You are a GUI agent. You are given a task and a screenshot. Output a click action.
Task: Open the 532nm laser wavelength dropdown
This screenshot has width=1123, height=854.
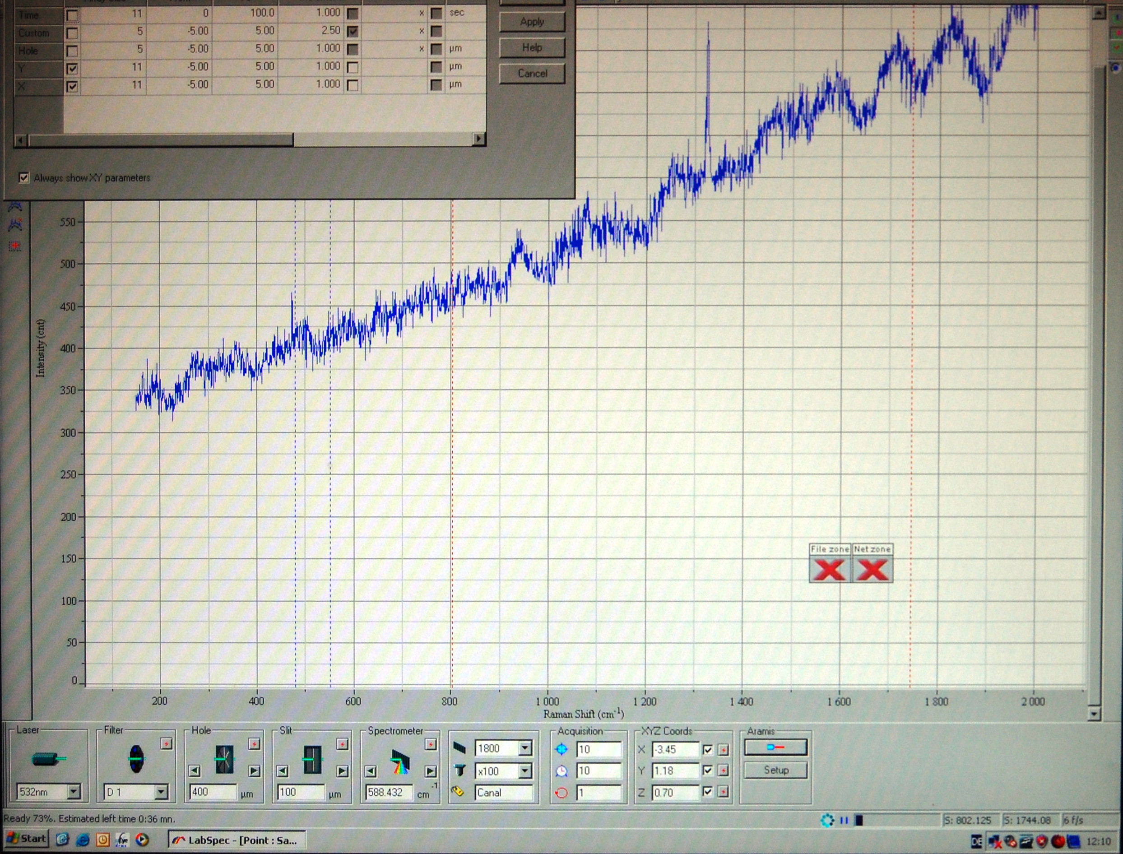coord(74,791)
